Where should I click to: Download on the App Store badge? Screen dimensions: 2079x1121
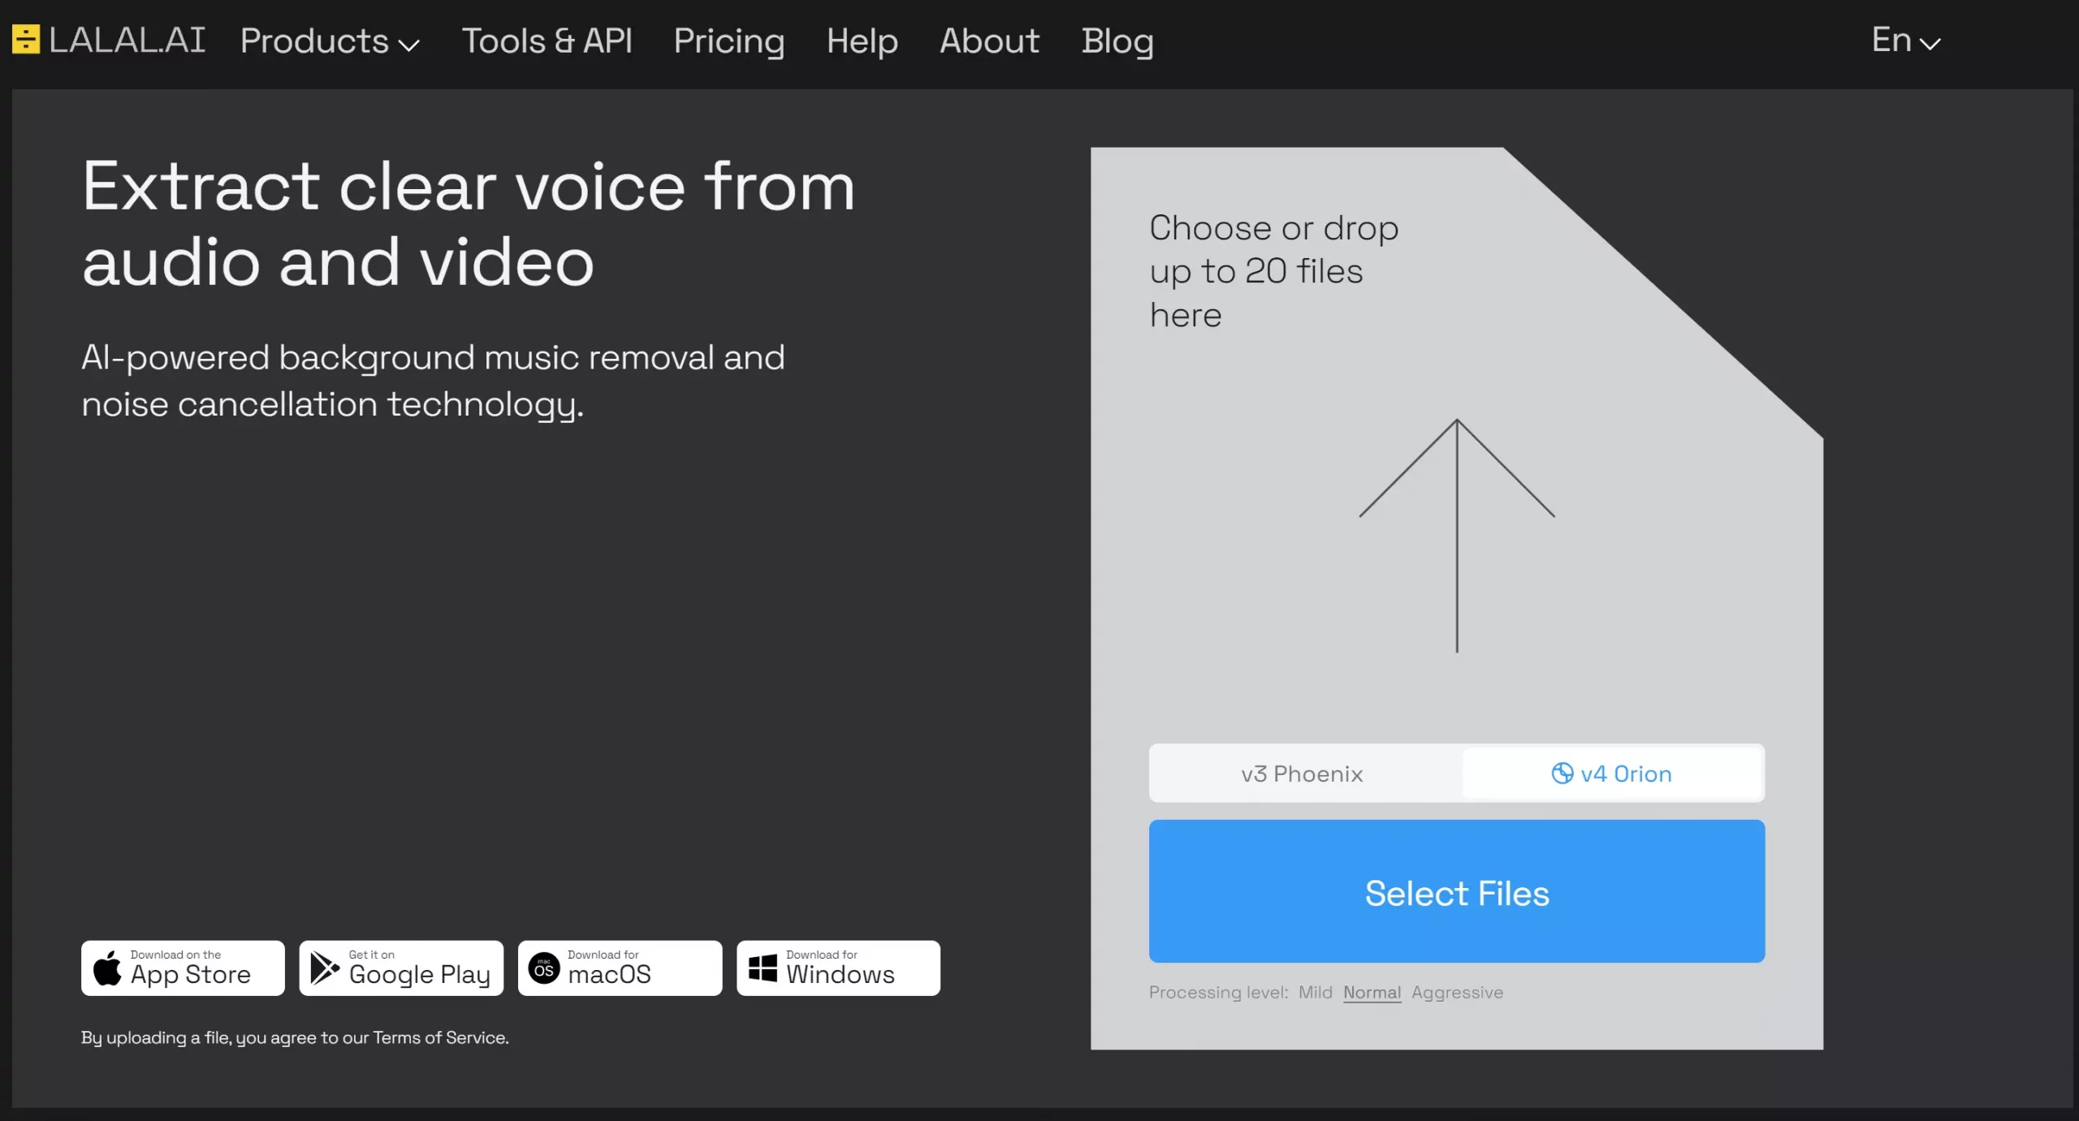point(183,968)
